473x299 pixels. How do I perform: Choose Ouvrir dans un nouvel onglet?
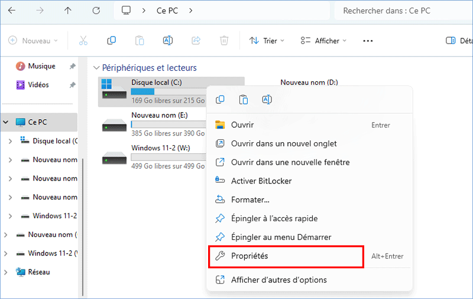pyautogui.click(x=309, y=143)
